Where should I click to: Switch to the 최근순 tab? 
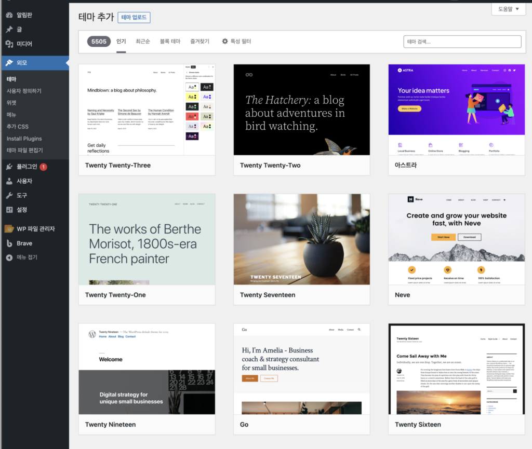[x=143, y=42]
